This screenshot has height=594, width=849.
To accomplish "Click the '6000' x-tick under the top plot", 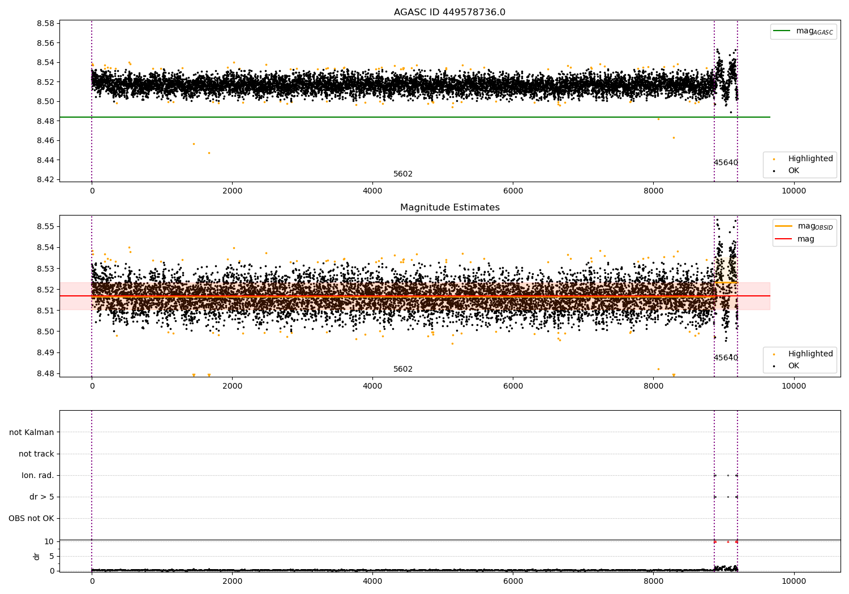I will [x=513, y=191].
